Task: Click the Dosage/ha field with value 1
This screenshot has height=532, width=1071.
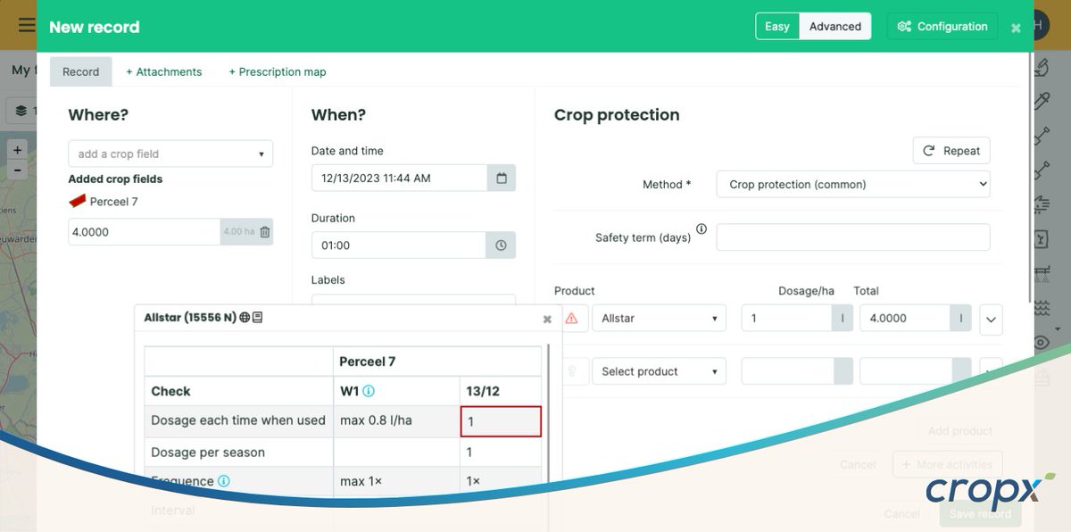Action: click(786, 318)
